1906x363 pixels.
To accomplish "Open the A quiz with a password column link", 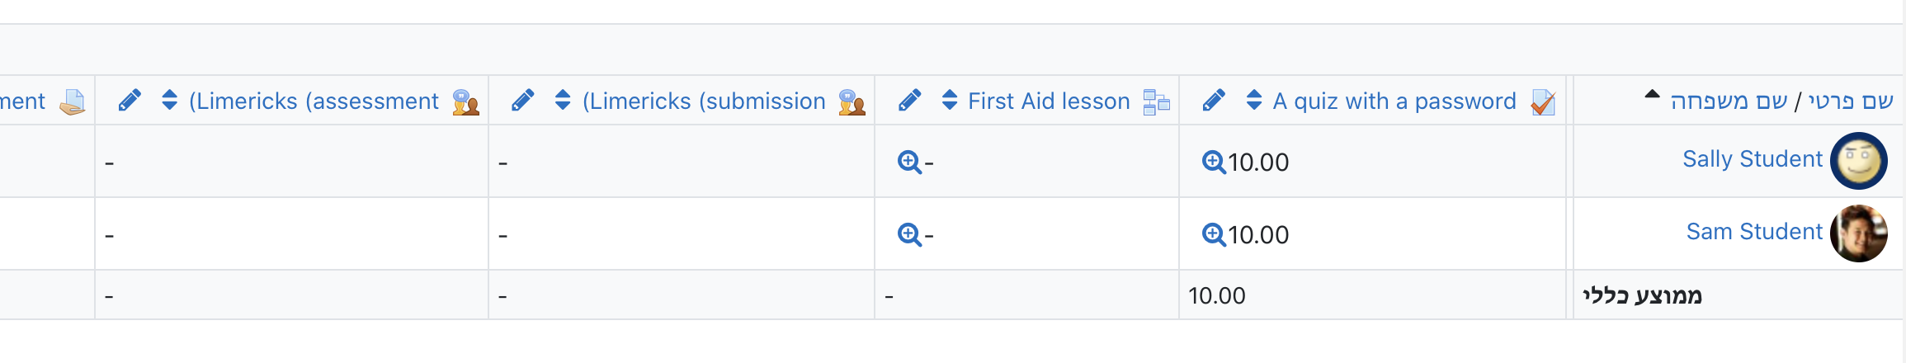I will [1394, 101].
